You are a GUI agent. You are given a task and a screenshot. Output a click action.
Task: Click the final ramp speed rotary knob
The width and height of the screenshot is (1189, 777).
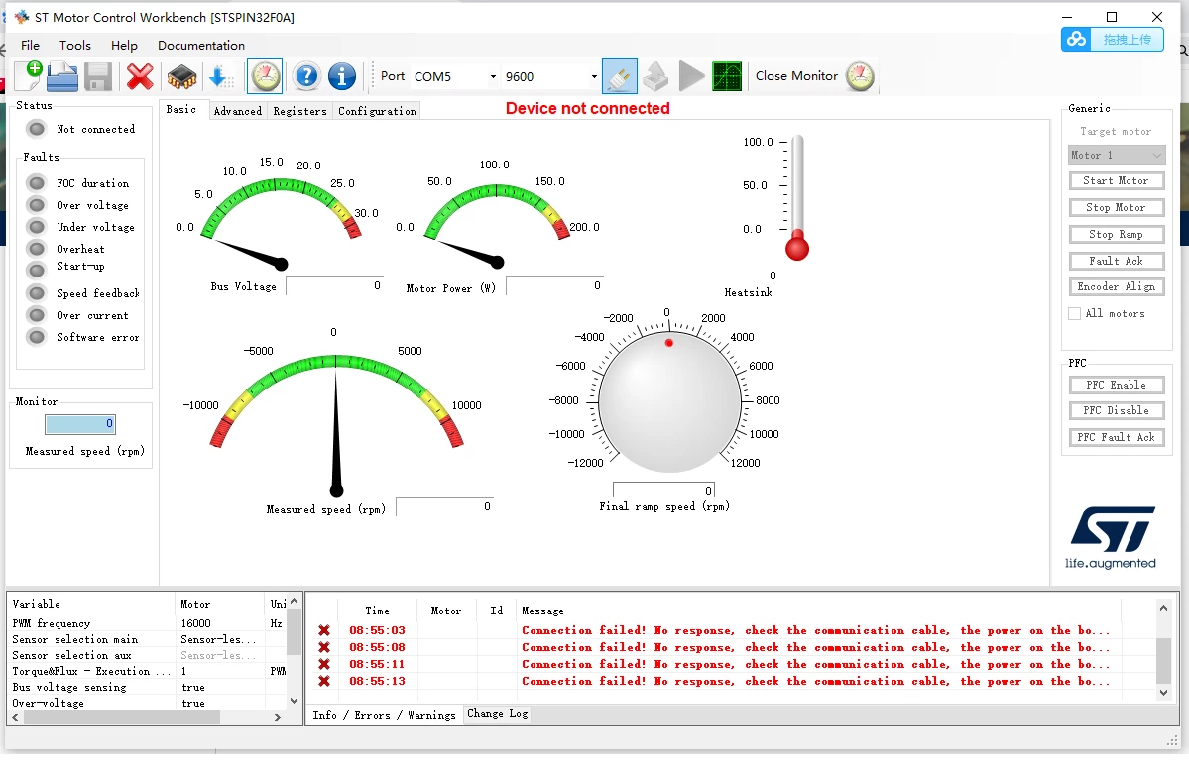(x=668, y=401)
